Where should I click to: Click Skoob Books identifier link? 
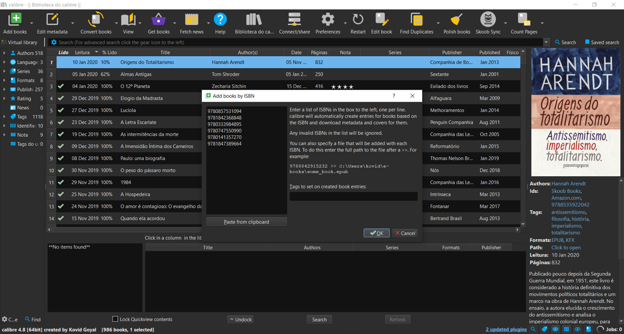[x=566, y=191]
